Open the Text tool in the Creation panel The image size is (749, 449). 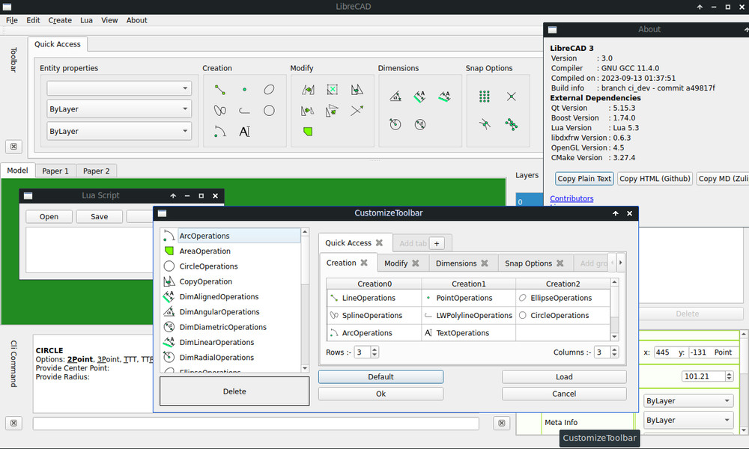[244, 131]
